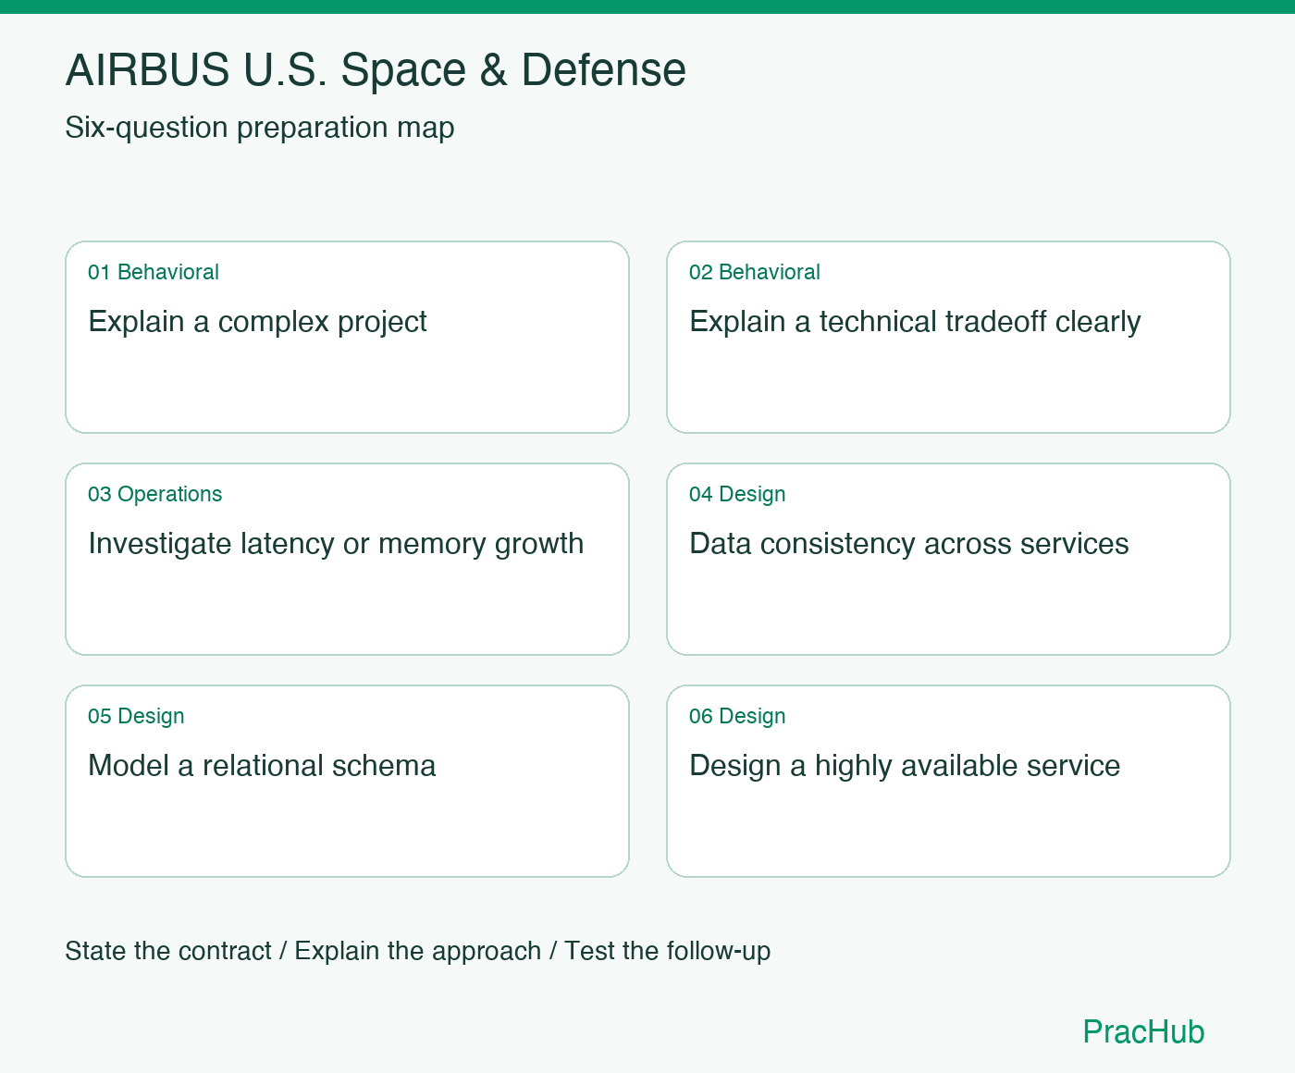This screenshot has height=1073, width=1295.
Task: Select the '04 Design' label
Action: click(737, 494)
